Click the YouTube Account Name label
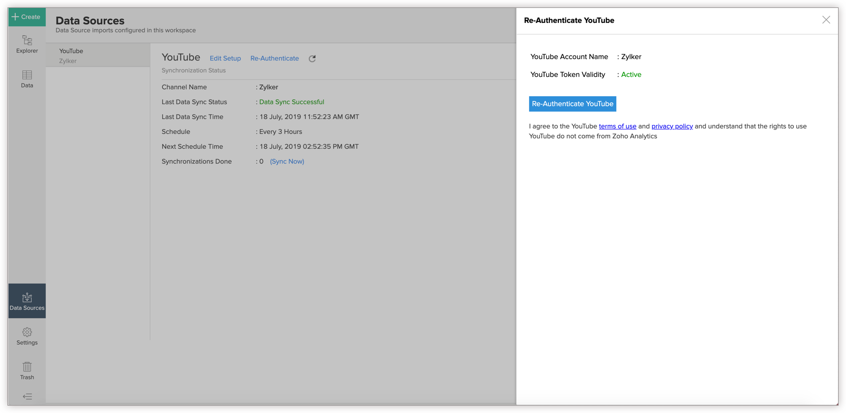 [569, 57]
